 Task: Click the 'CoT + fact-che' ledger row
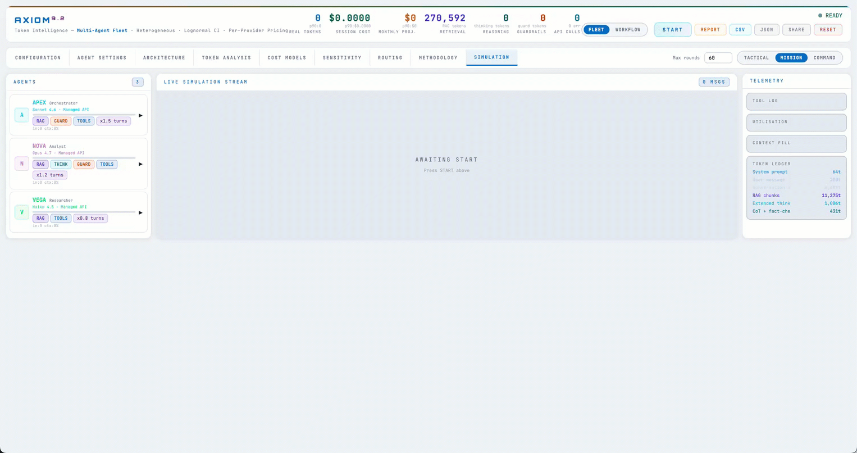[x=796, y=211]
